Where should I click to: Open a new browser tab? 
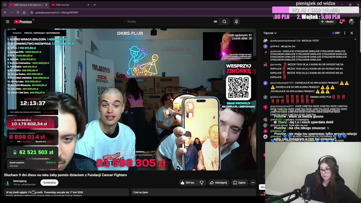tap(95, 5)
